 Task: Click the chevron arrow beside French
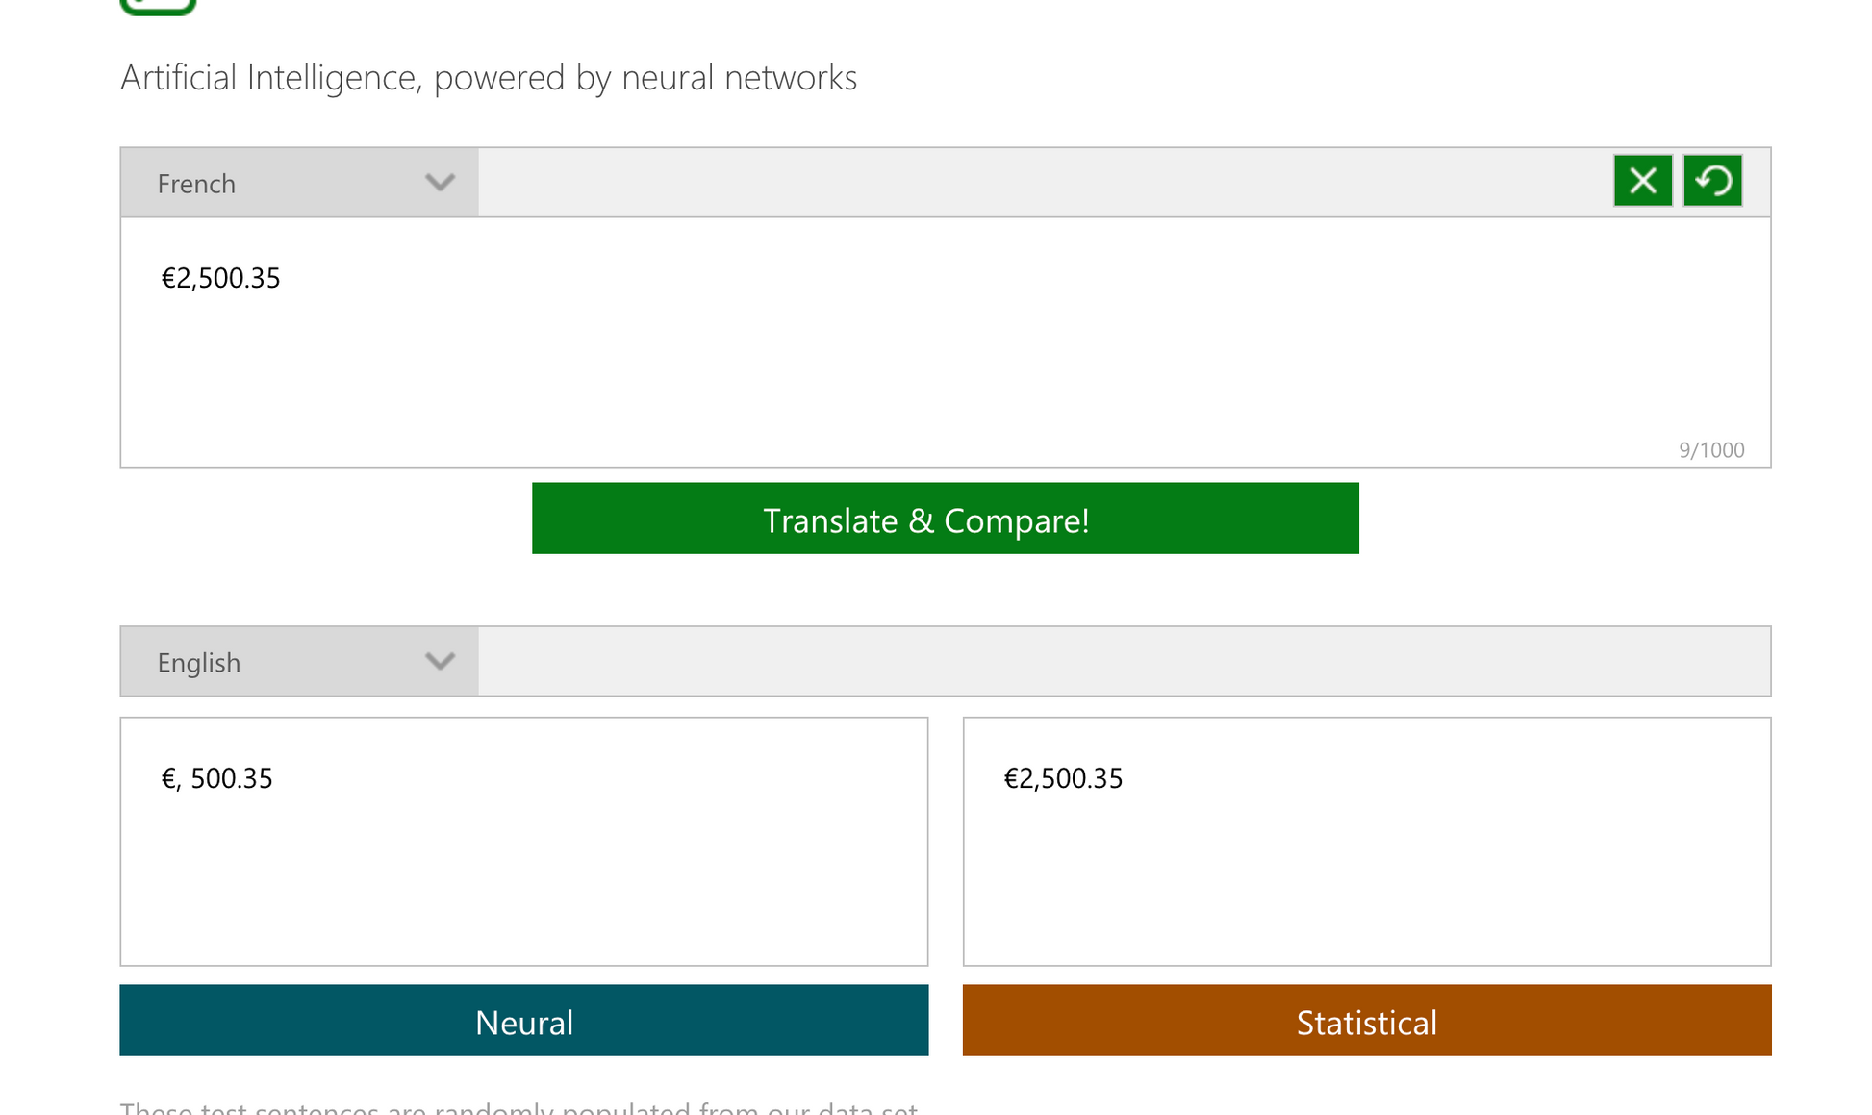[x=440, y=183]
